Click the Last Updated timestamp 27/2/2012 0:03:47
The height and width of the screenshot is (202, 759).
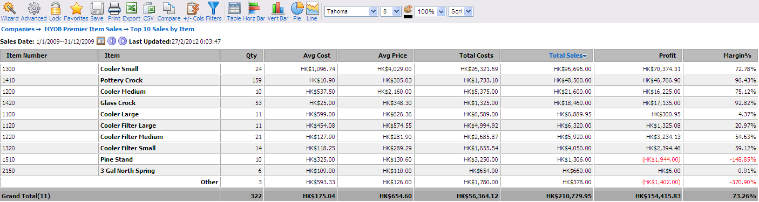pos(196,41)
